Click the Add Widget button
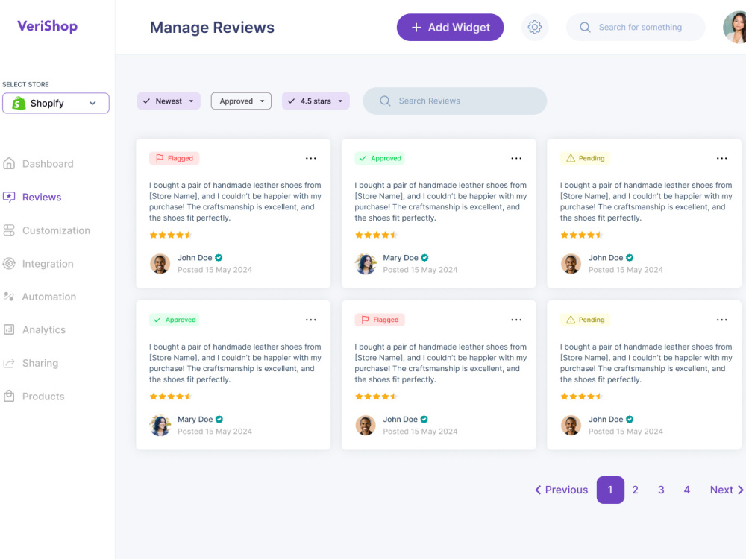746x559 pixels. point(450,27)
